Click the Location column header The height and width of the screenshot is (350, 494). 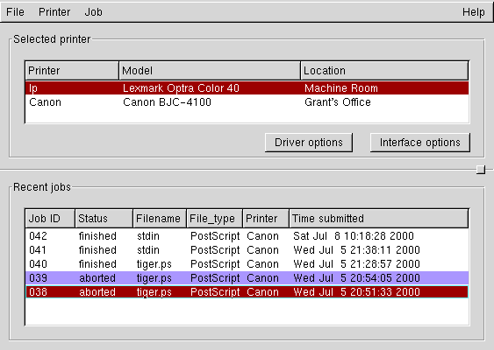384,70
